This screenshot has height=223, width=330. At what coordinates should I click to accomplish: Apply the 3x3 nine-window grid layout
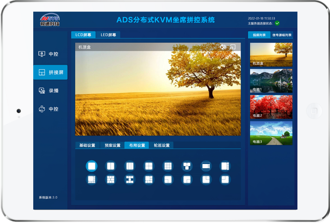tap(168, 166)
